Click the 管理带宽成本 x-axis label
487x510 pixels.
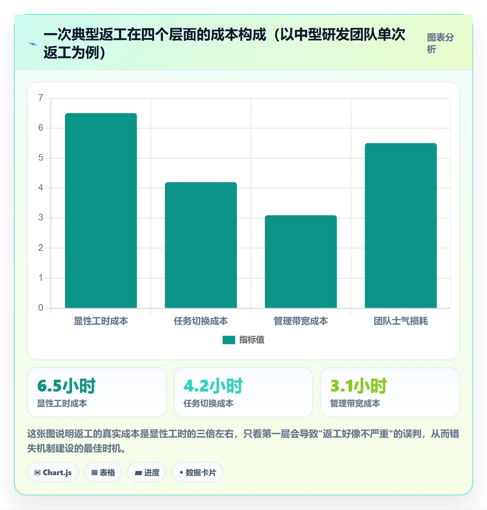[x=301, y=321]
